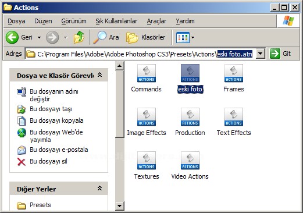The width and height of the screenshot is (303, 213).
Task: Click the eski foto file name label
Action: (190, 89)
